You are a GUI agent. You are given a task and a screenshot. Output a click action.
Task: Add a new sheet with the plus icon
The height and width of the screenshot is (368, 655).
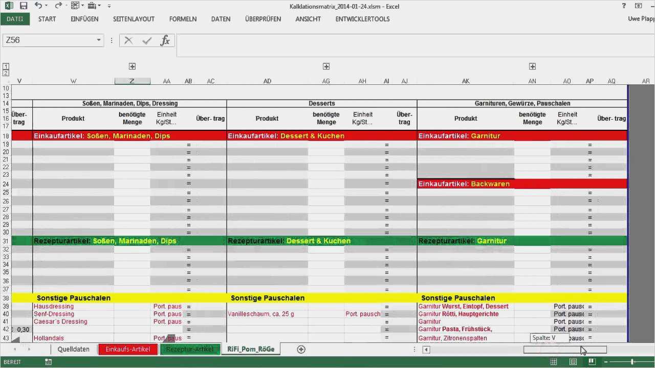(301, 349)
